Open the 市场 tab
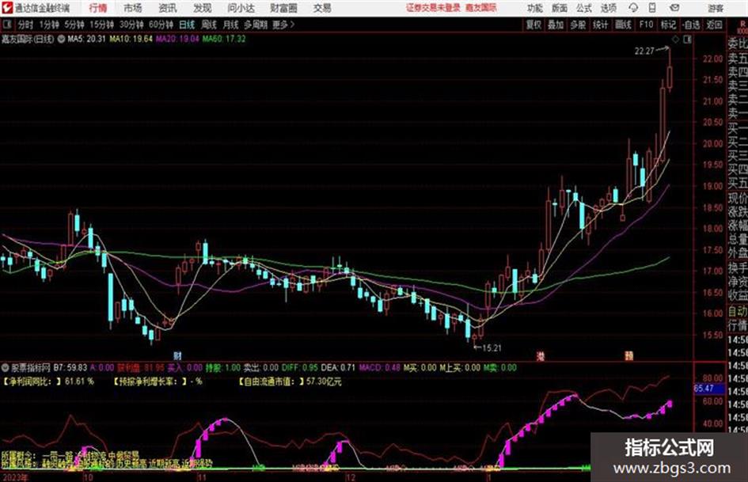The image size is (748, 482). [133, 8]
